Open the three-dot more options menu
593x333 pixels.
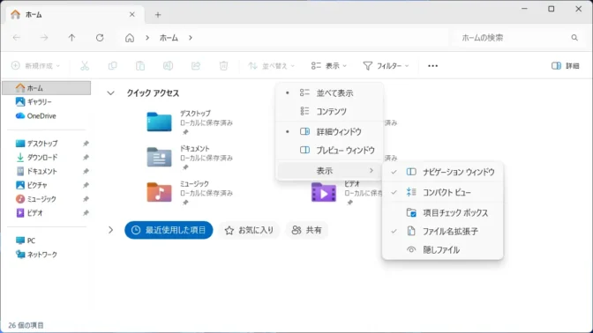(432, 66)
